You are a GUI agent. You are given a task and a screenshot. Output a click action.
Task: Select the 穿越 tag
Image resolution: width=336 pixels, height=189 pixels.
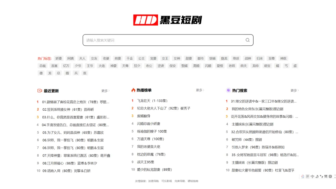click(x=212, y=58)
